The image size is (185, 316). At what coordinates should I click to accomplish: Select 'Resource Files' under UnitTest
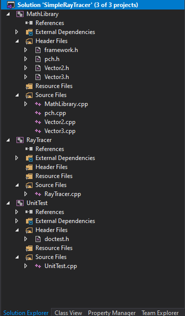[x=54, y=248]
